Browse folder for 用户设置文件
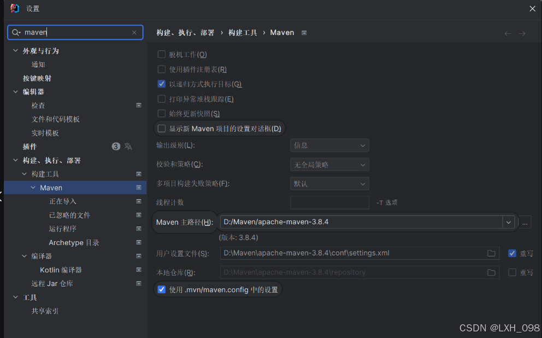 (x=491, y=253)
